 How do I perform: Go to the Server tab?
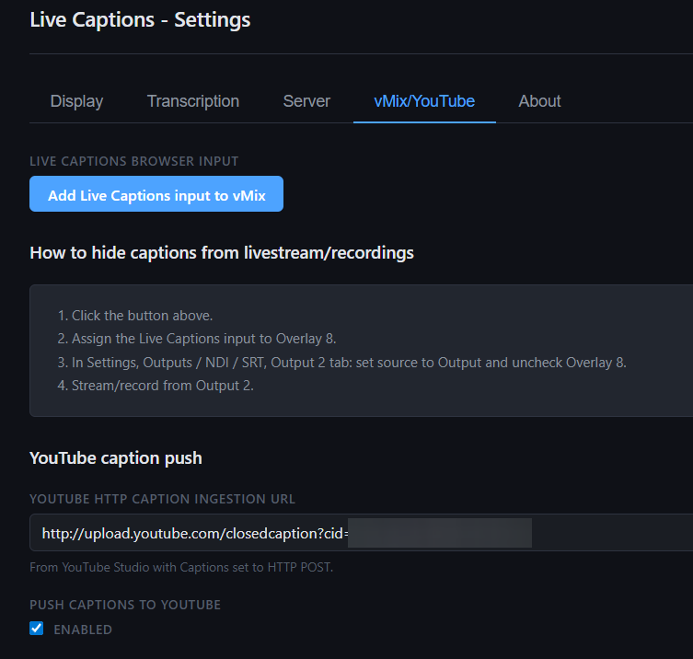(306, 101)
